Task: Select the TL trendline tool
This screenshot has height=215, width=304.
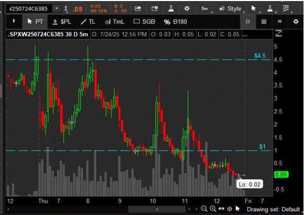Action: pos(88,22)
